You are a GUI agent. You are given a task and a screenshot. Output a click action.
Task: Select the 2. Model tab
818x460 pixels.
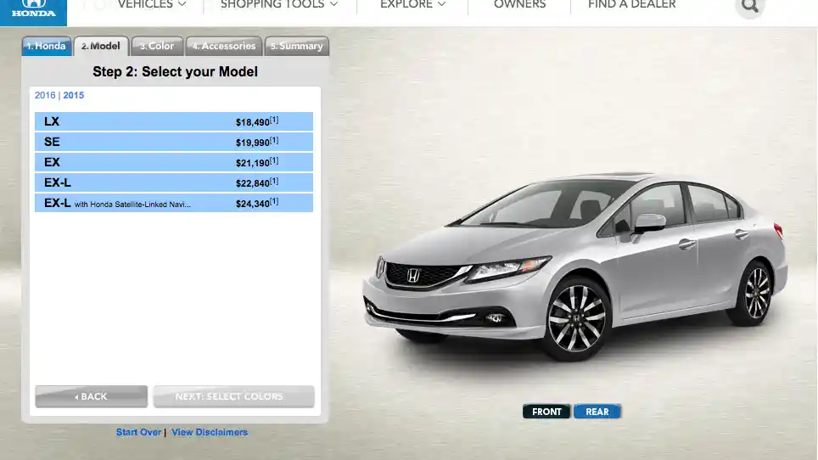coord(101,46)
